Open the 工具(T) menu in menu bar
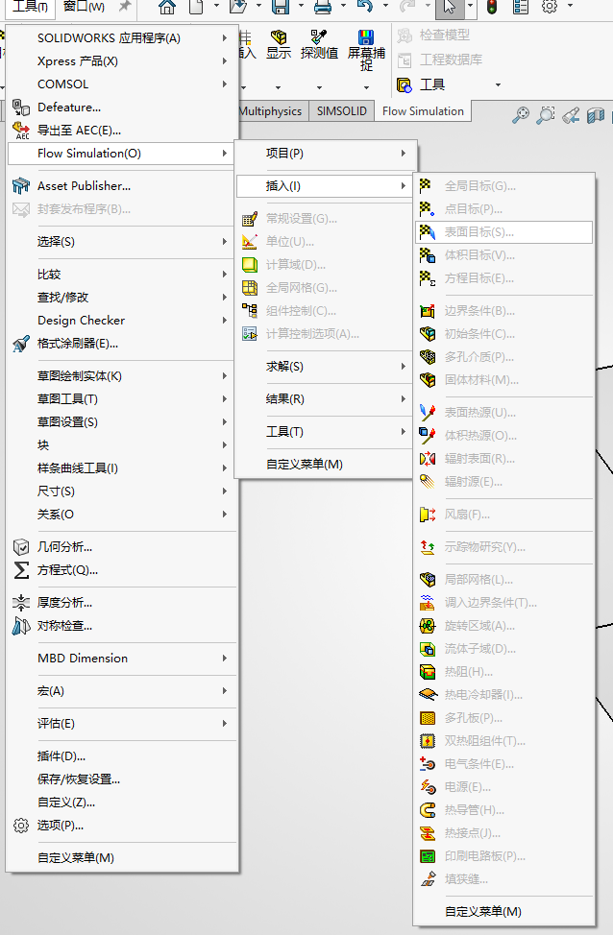The image size is (613, 935). [30, 7]
